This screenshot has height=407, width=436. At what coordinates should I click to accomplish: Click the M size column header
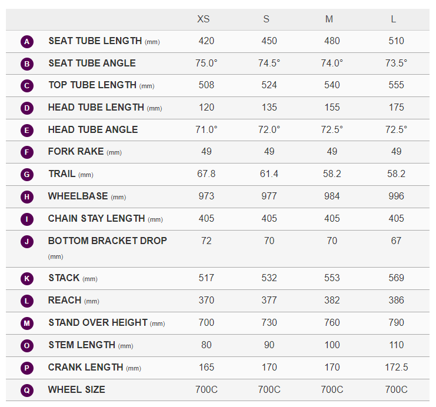click(x=329, y=19)
